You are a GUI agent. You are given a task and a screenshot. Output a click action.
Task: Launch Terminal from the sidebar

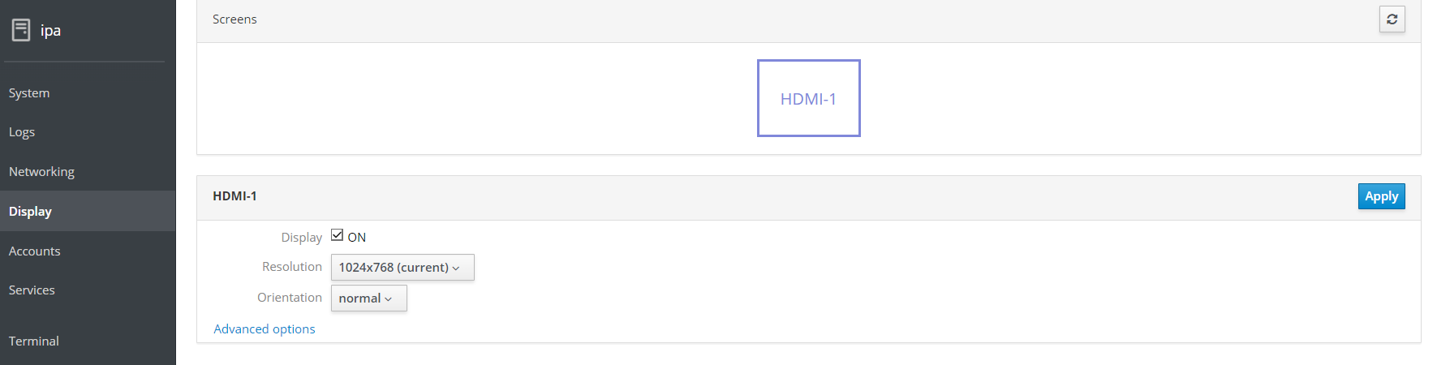tap(34, 341)
